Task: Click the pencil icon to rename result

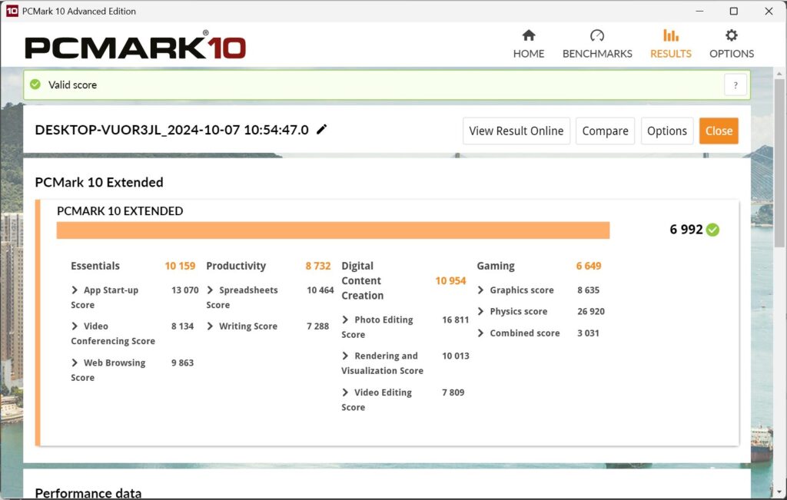Action: click(x=322, y=130)
